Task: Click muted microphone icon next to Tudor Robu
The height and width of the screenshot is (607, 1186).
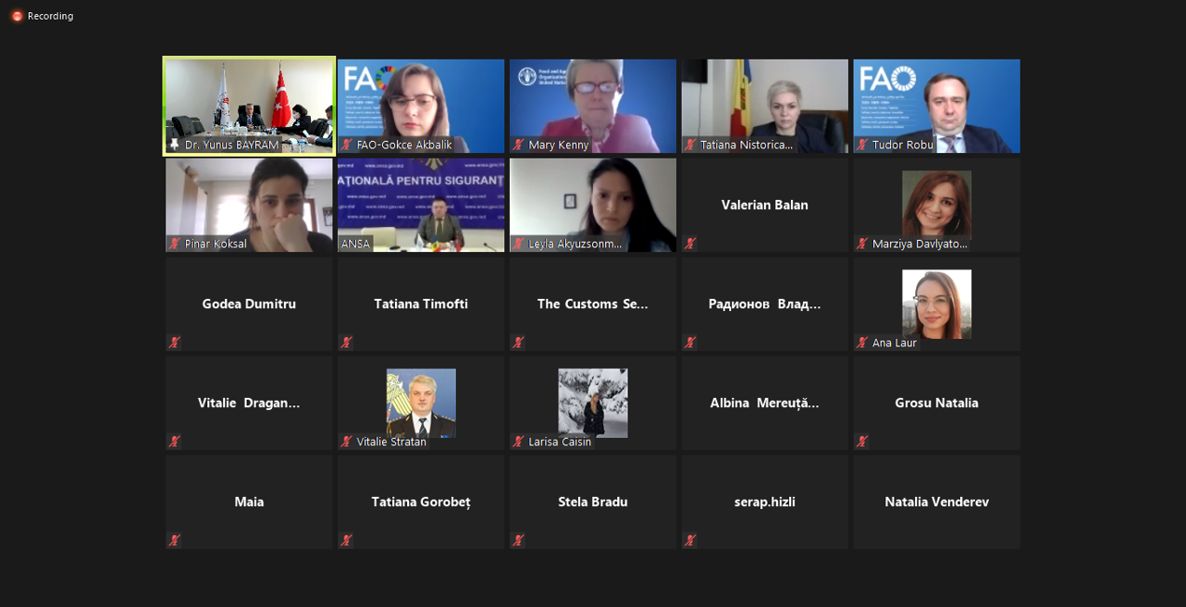Action: pos(862,145)
